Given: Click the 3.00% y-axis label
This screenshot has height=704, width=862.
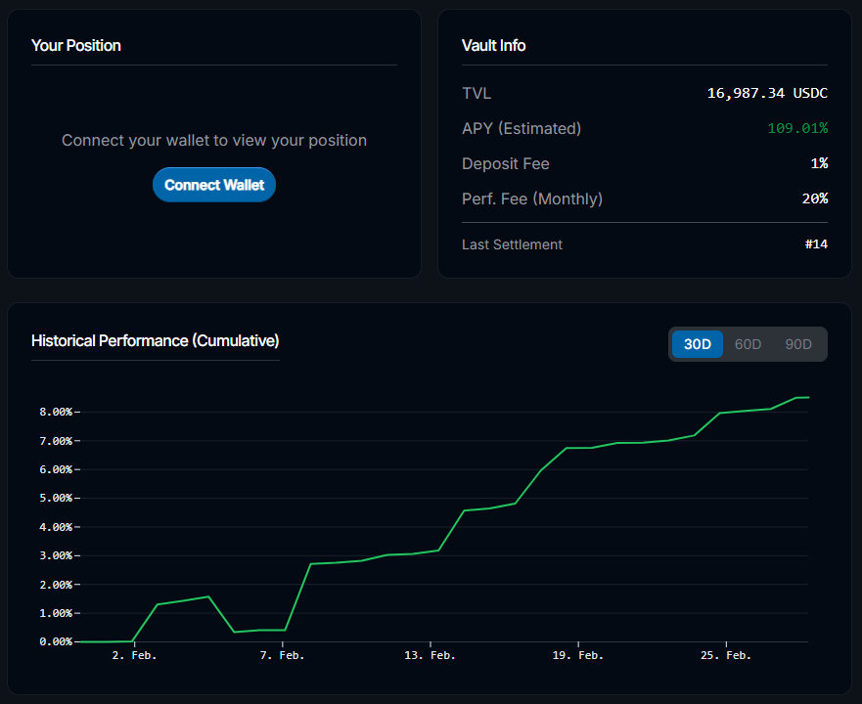Looking at the screenshot, I should click(x=56, y=555).
